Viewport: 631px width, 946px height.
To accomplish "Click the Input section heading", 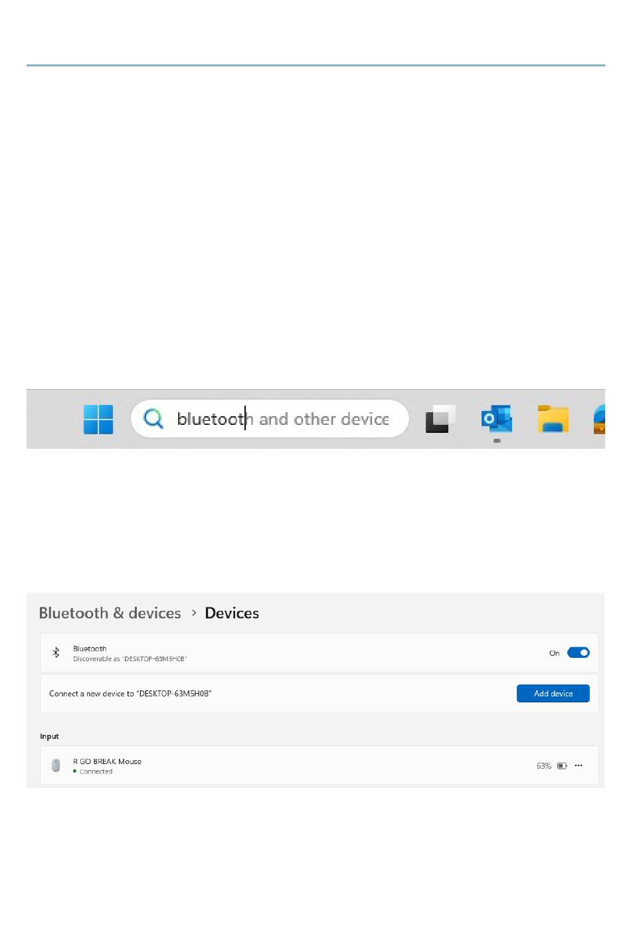I will pos(49,736).
